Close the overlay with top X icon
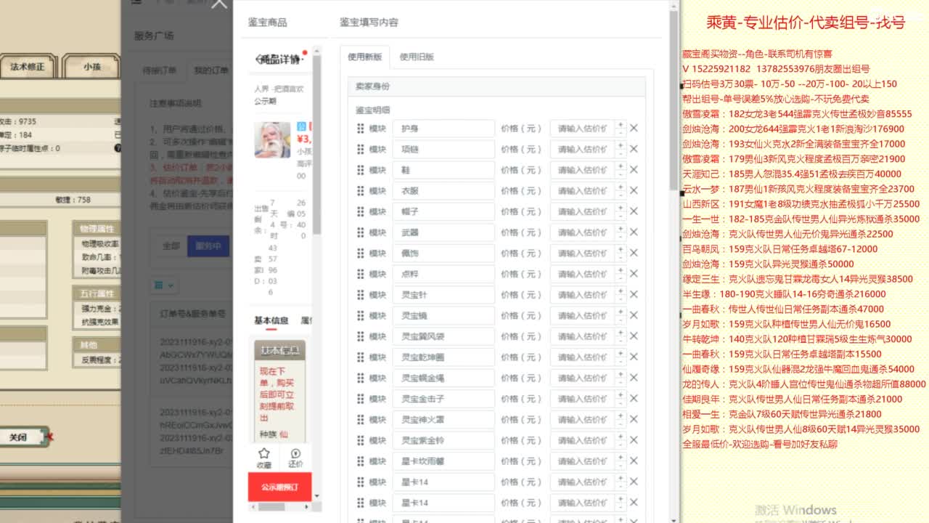This screenshot has width=929, height=523. pos(219,4)
